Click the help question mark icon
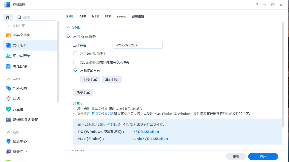Viewport: 289px width, 162px height. tap(257, 5)
